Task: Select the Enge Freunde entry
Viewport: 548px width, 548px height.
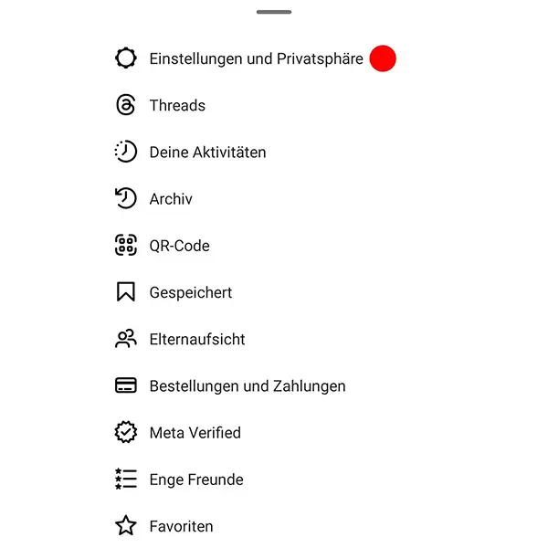Action: point(196,479)
